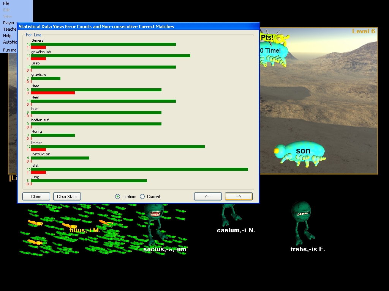The height and width of the screenshot is (291, 389).
Task: Click the Autohide menu entry
Action: (10, 42)
